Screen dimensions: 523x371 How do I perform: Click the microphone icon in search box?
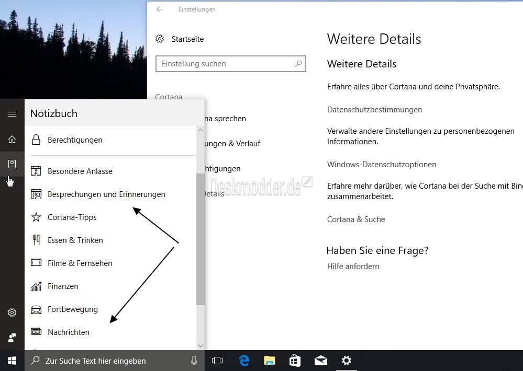(194, 361)
